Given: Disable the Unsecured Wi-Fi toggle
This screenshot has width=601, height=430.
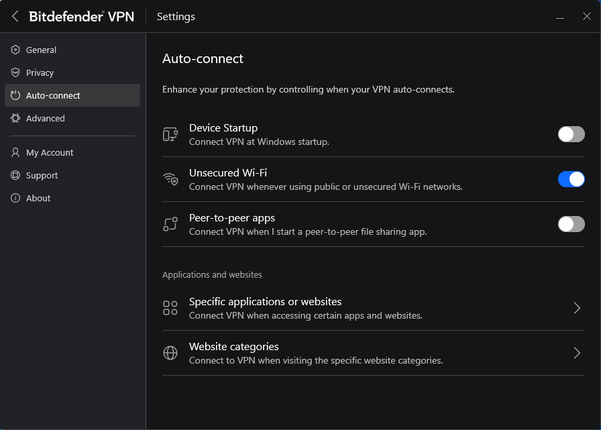Looking at the screenshot, I should tap(571, 179).
